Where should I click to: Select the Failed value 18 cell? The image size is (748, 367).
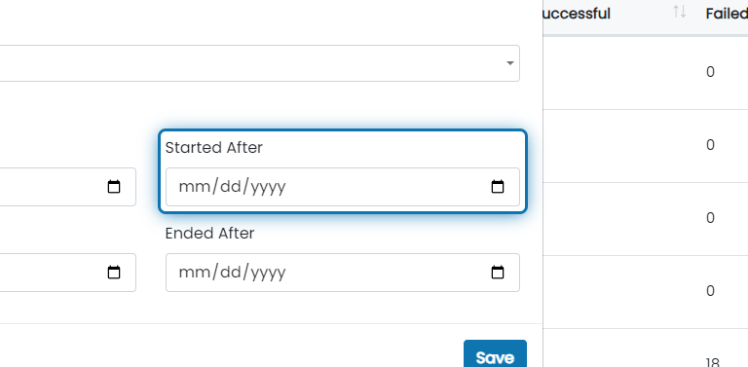(x=712, y=362)
